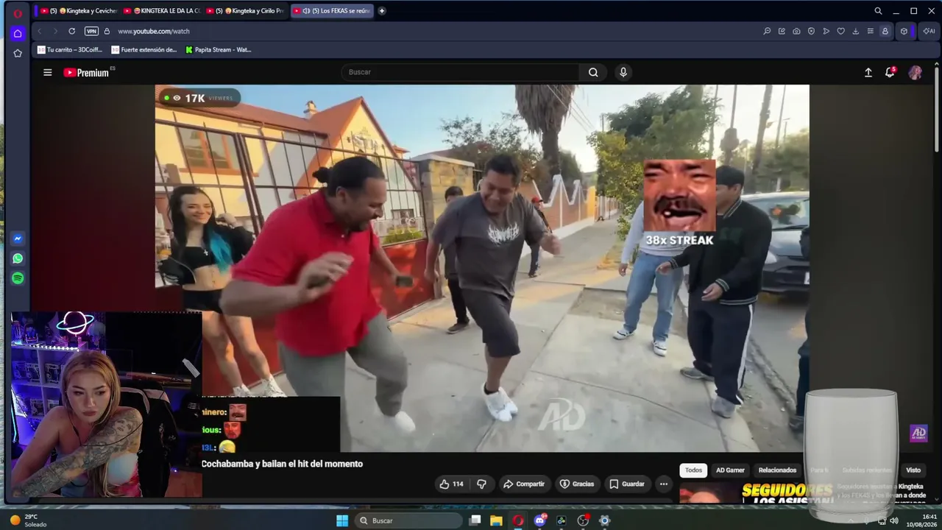The width and height of the screenshot is (942, 530).
Task: Open the ad blocker shield icon
Action: click(811, 31)
